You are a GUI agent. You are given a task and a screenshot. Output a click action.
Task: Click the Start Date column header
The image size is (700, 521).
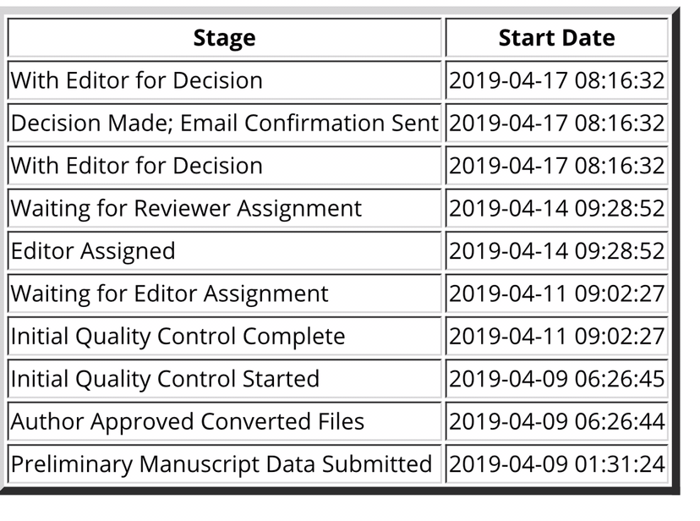coord(556,38)
